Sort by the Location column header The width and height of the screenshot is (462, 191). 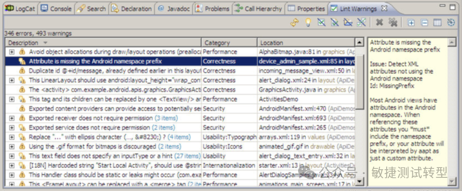tap(306, 43)
